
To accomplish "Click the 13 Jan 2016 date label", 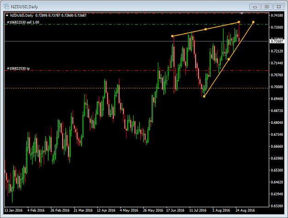I will (x=13, y=210).
